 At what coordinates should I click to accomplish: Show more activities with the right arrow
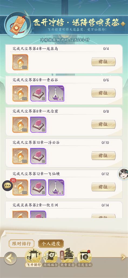click(x=124, y=257)
